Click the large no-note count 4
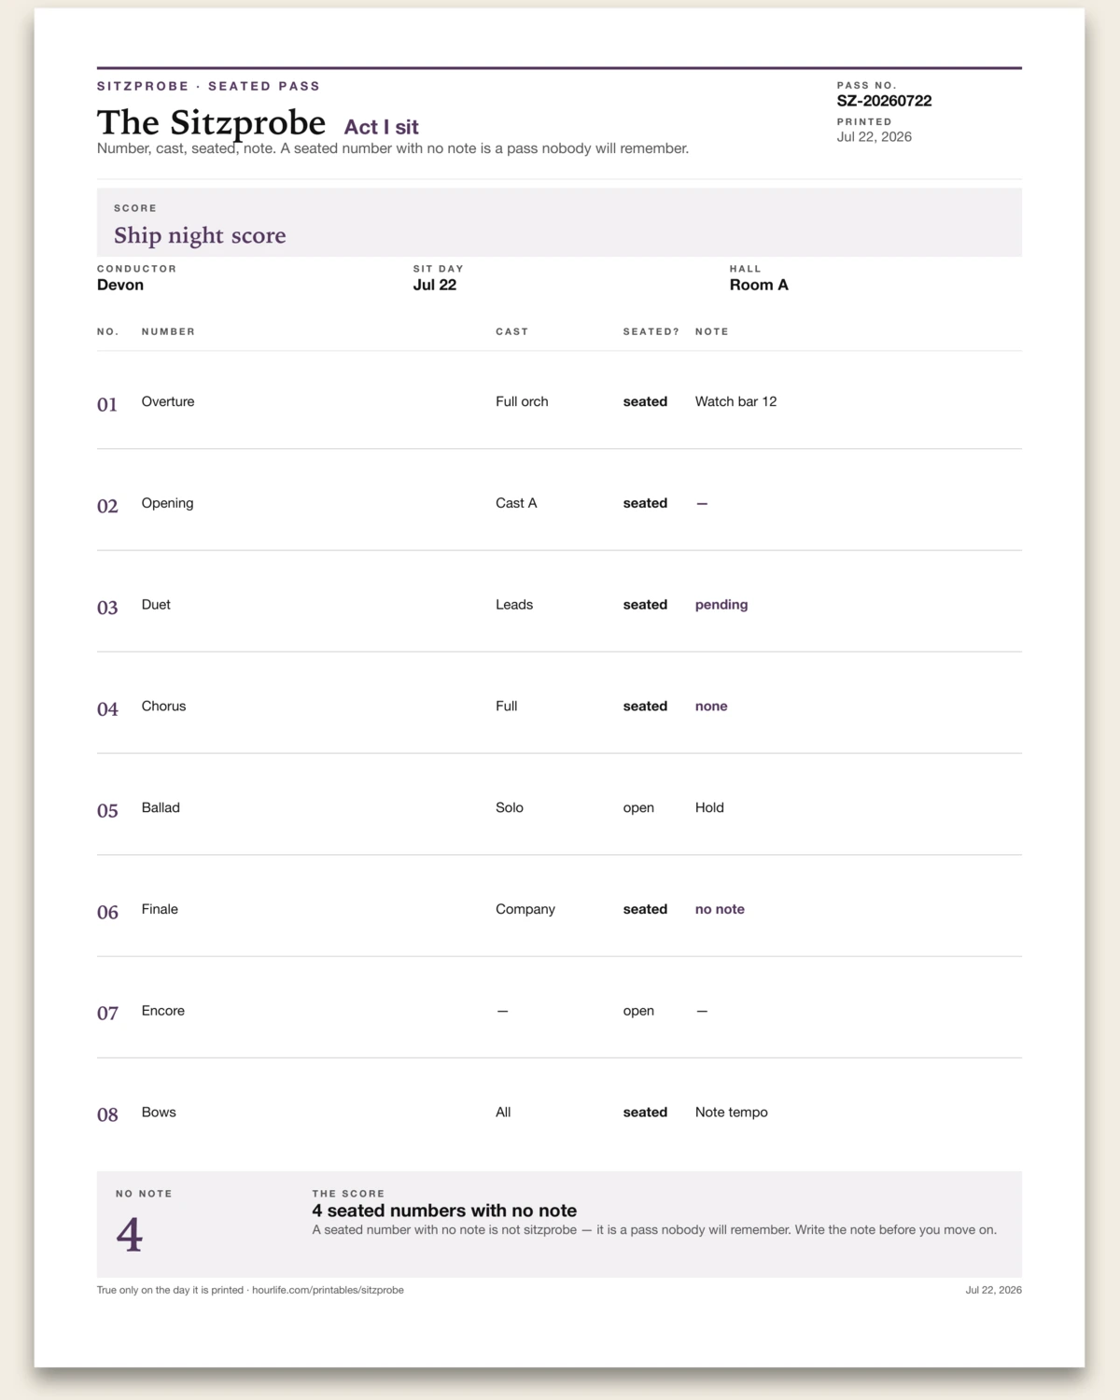 tap(130, 1235)
